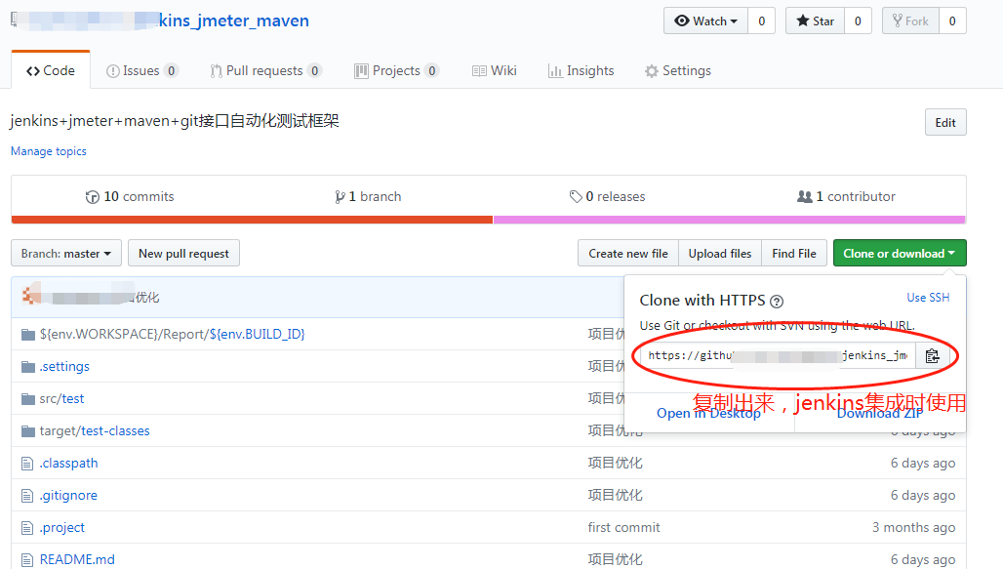Viewport: 1003px width, 569px height.
Task: Switch to the Insights tab
Action: click(581, 69)
